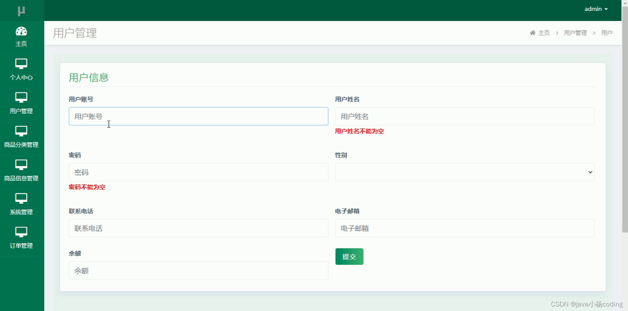Focus the 余额 input field
The image size is (628, 311).
[198, 271]
